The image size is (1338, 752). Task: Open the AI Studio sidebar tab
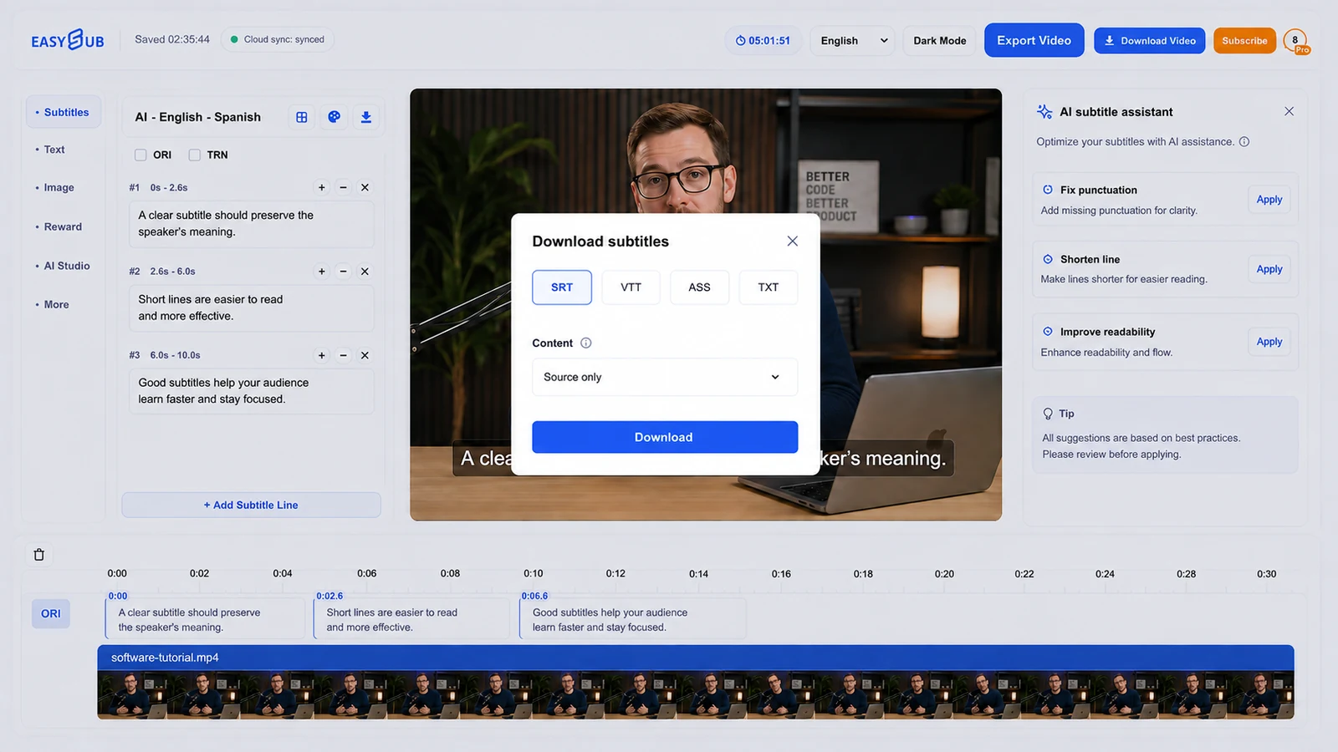(66, 266)
